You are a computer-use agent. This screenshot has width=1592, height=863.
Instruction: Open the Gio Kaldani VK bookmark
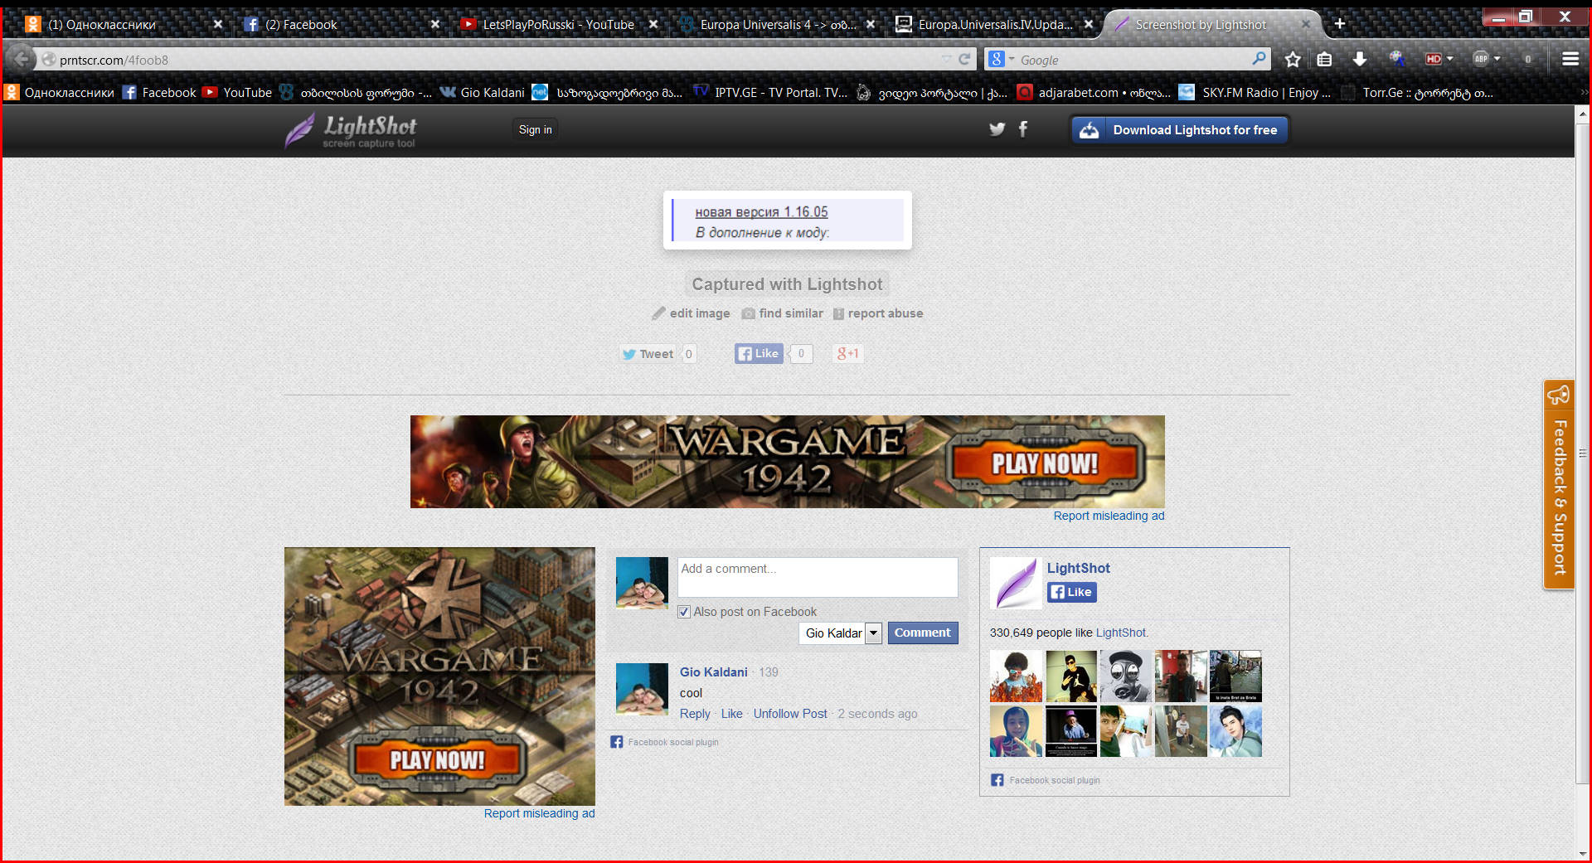coord(483,93)
